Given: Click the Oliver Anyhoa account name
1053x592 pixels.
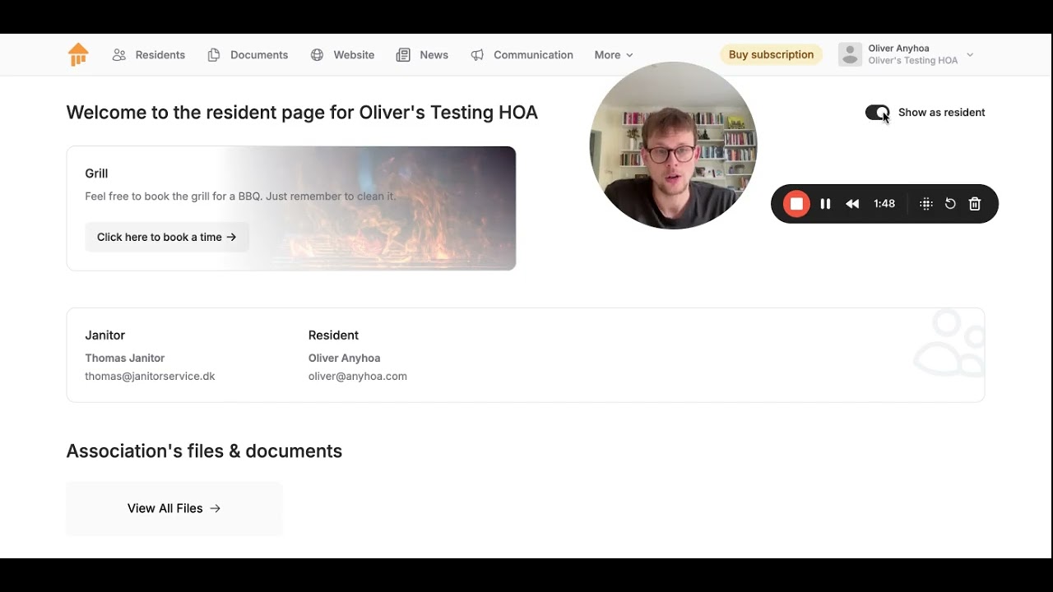Looking at the screenshot, I should coord(898,49).
